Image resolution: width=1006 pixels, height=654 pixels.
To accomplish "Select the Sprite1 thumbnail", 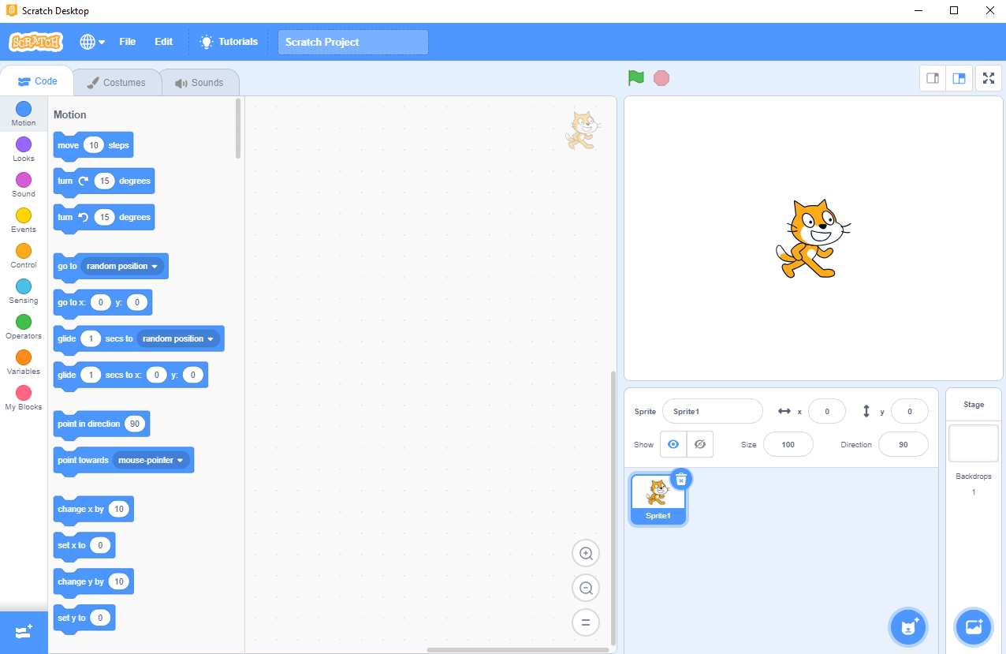I will point(658,499).
